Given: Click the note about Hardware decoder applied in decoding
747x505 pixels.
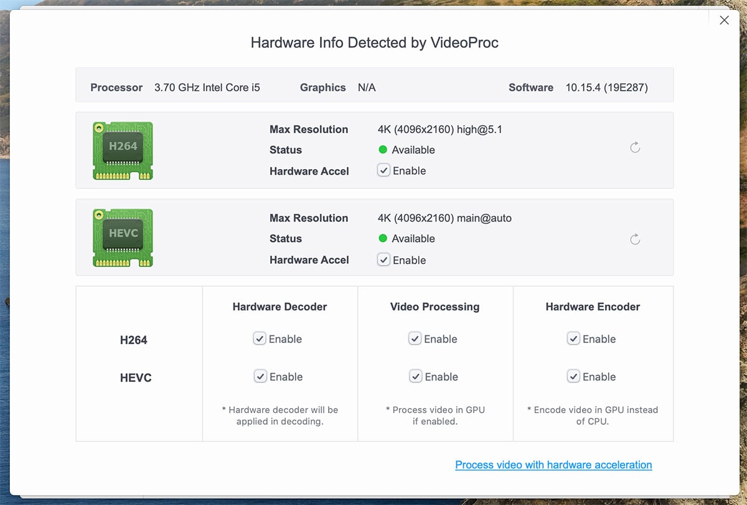Looking at the screenshot, I should (x=280, y=415).
